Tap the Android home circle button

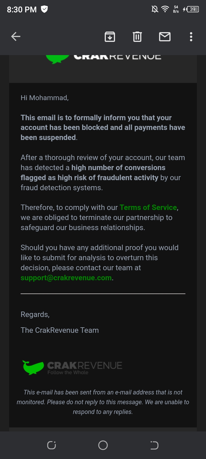[103, 445]
